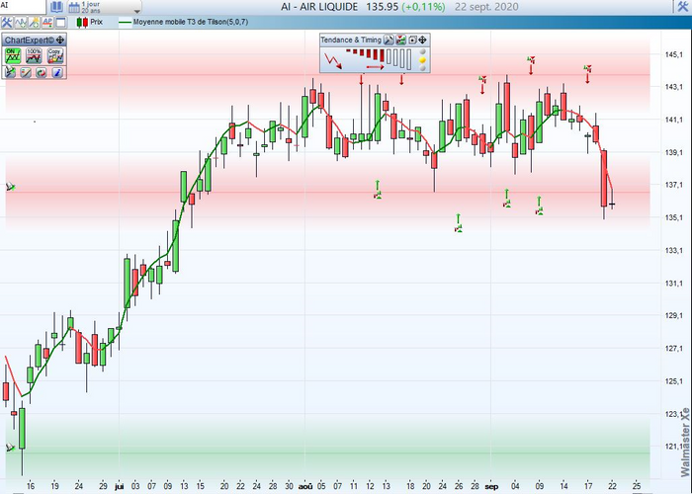Click the calendar icon in timeframe selector
Image resolution: width=692 pixels, height=494 pixels.
[74, 7]
